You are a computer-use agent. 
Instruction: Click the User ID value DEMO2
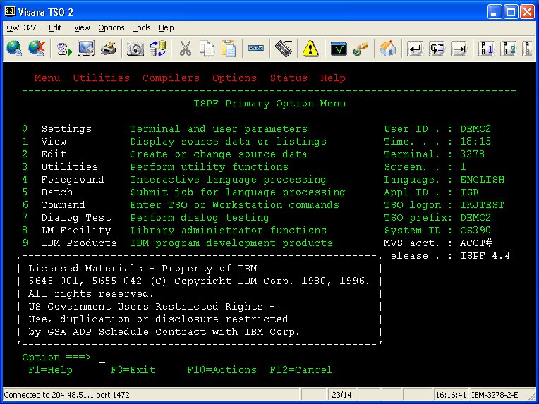(476, 129)
